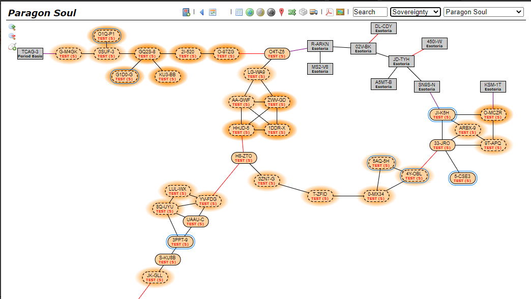Viewport: 531px width, 299px height.
Task: Select the 5AQ-5H system node
Action: point(381,163)
